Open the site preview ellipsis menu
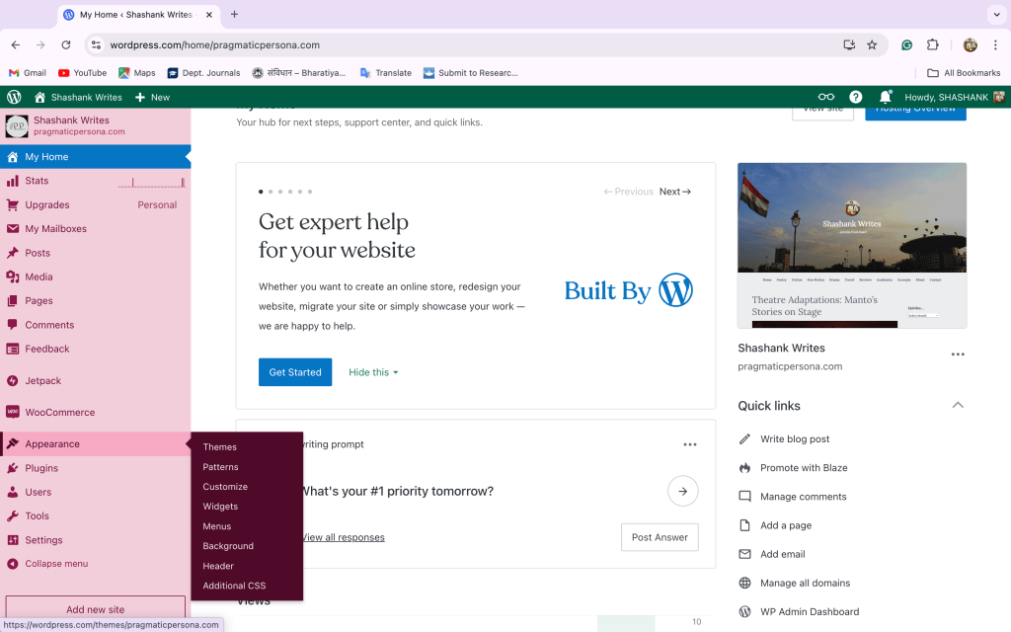This screenshot has height=632, width=1011. pos(957,355)
